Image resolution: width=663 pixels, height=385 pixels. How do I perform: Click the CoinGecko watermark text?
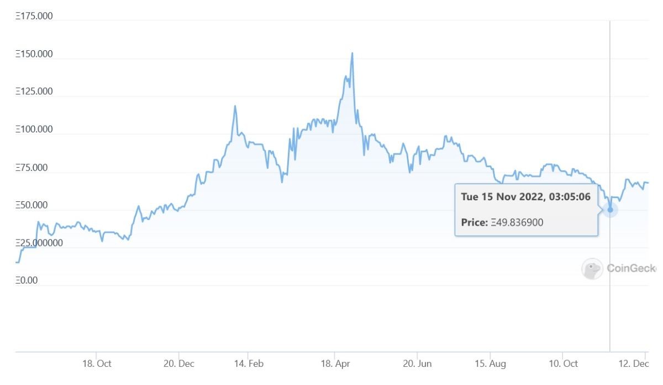631,269
